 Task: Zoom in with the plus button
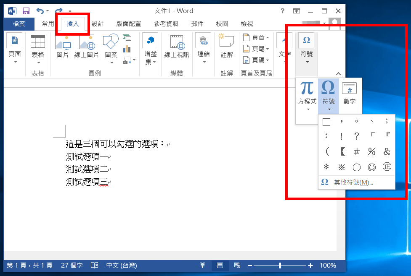[310, 265]
